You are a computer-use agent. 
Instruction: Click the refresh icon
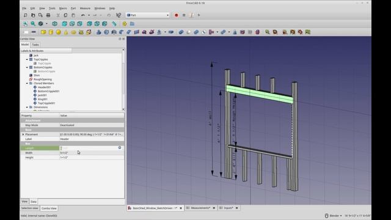109,15
